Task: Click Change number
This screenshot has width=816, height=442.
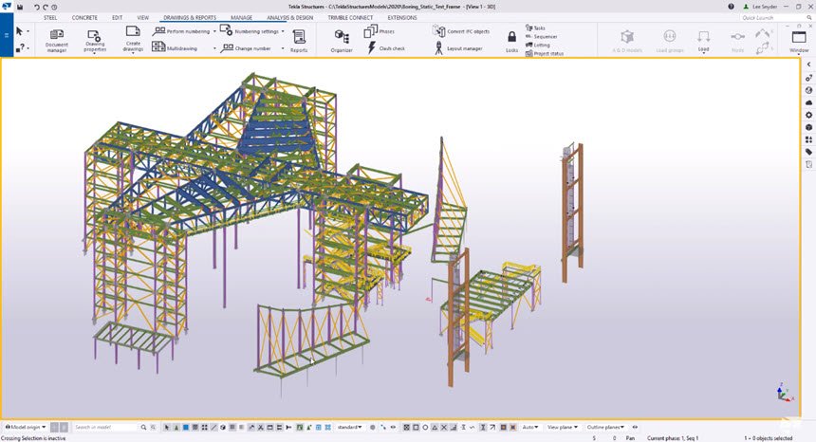Action: [x=246, y=48]
